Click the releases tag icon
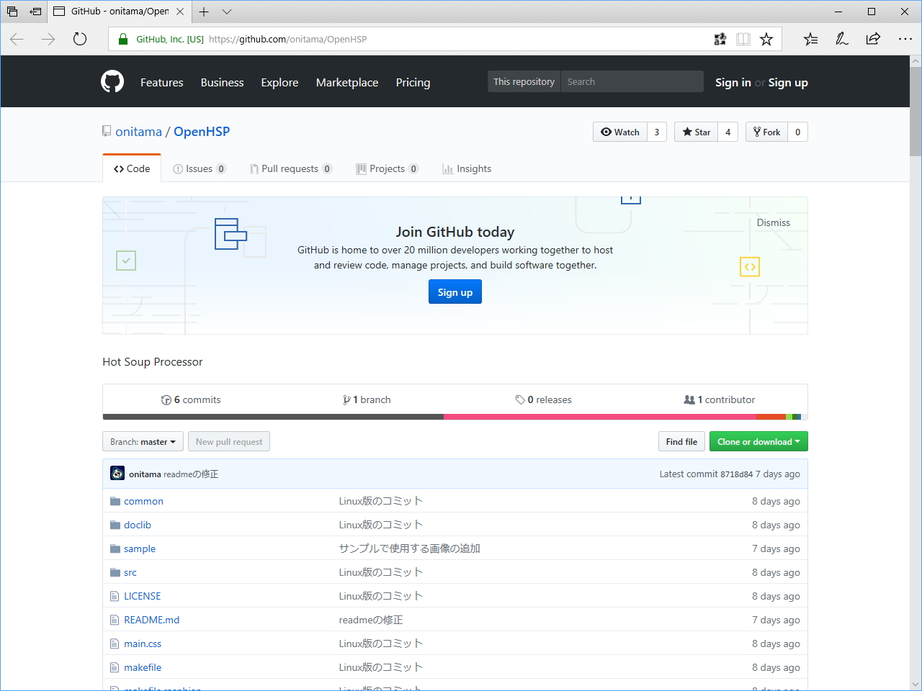This screenshot has height=691, width=922. [x=520, y=399]
